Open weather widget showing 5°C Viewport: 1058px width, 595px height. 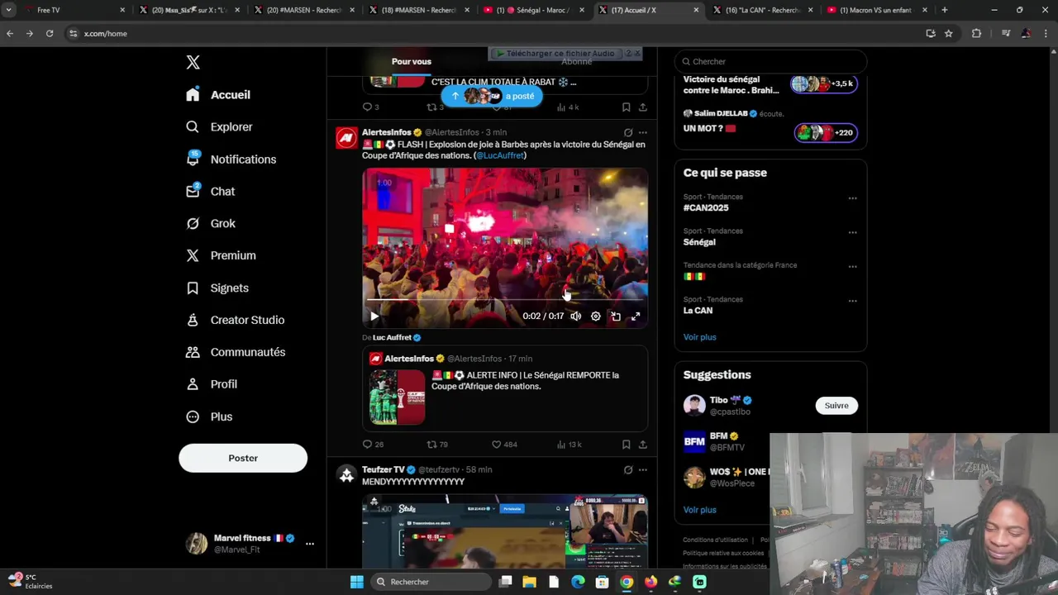tap(30, 582)
